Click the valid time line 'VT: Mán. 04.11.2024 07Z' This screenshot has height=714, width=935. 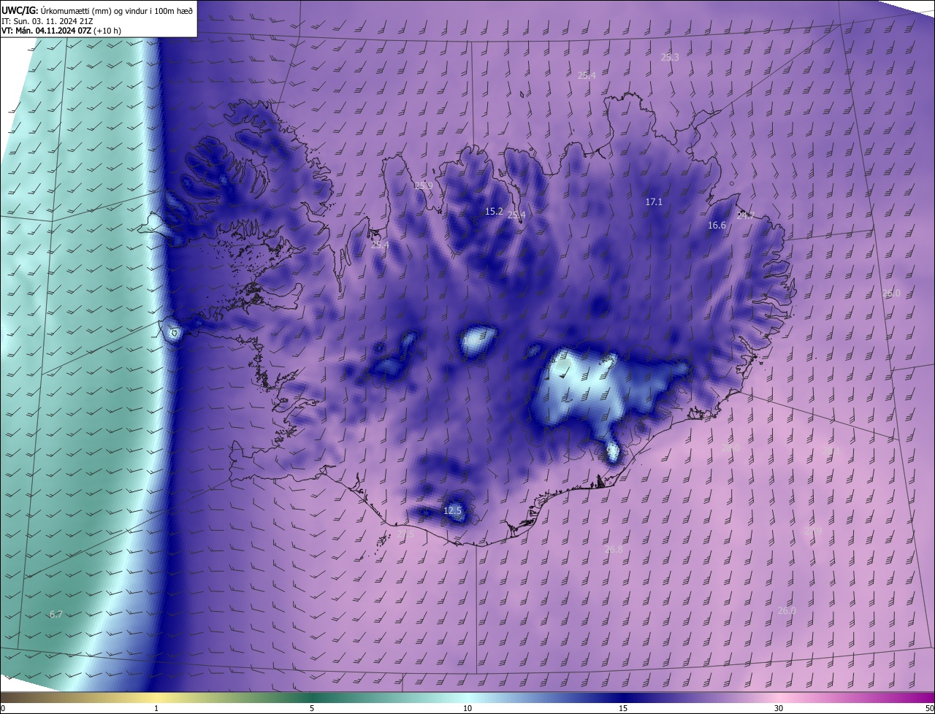pyautogui.click(x=46, y=31)
